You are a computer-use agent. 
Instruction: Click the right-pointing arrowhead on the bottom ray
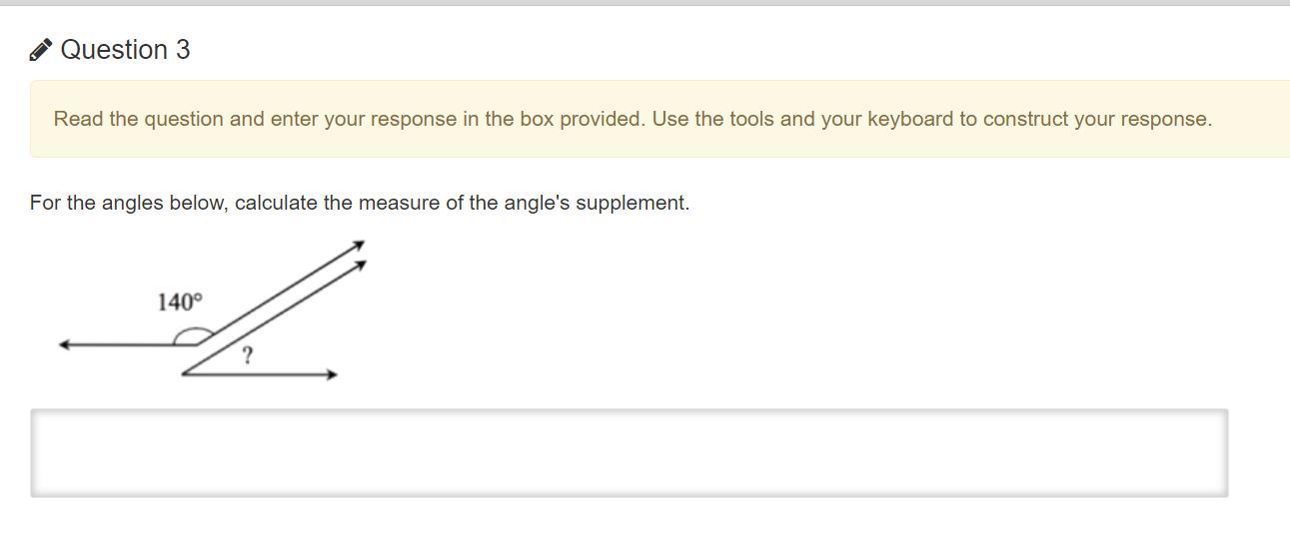point(333,374)
